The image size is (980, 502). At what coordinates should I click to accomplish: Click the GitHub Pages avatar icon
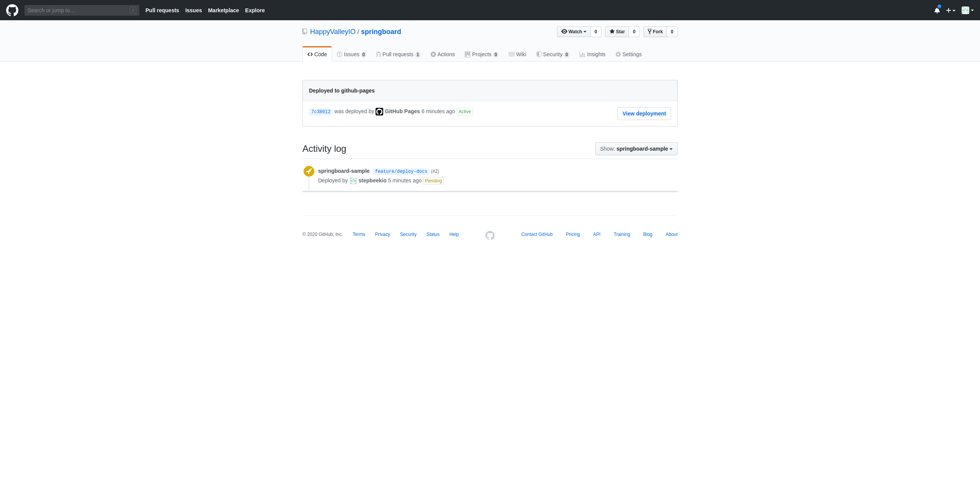click(379, 112)
